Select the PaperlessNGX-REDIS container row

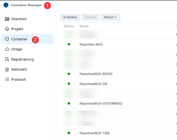point(96,74)
